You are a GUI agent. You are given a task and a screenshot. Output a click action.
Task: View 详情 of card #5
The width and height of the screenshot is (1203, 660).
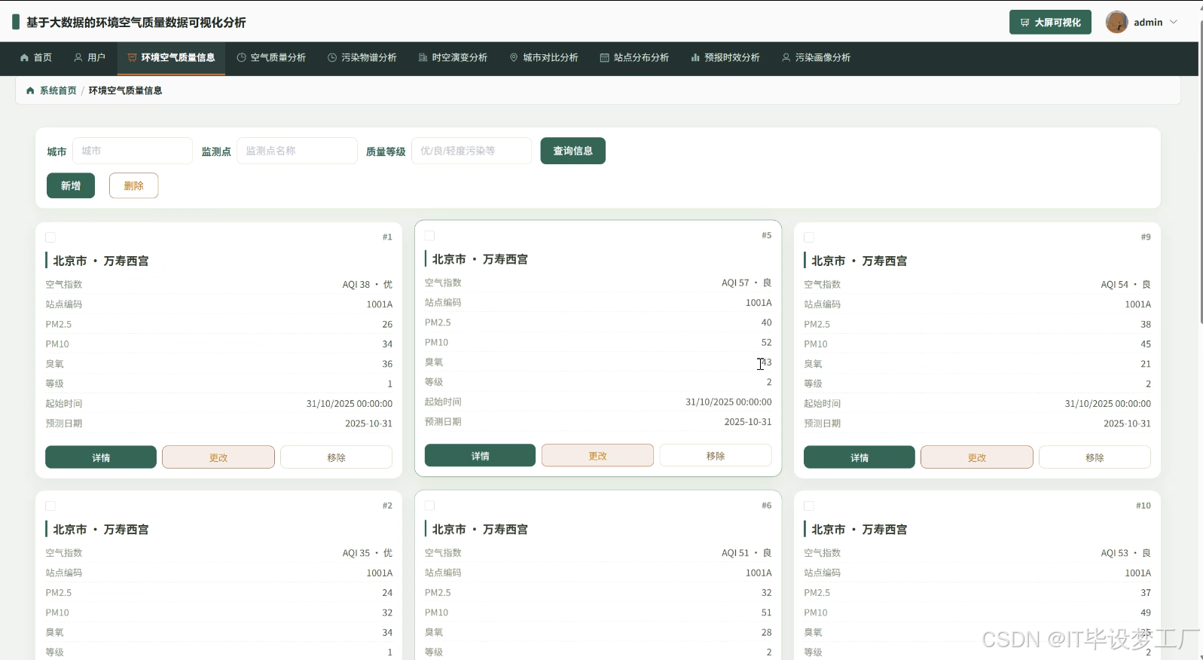pos(480,456)
